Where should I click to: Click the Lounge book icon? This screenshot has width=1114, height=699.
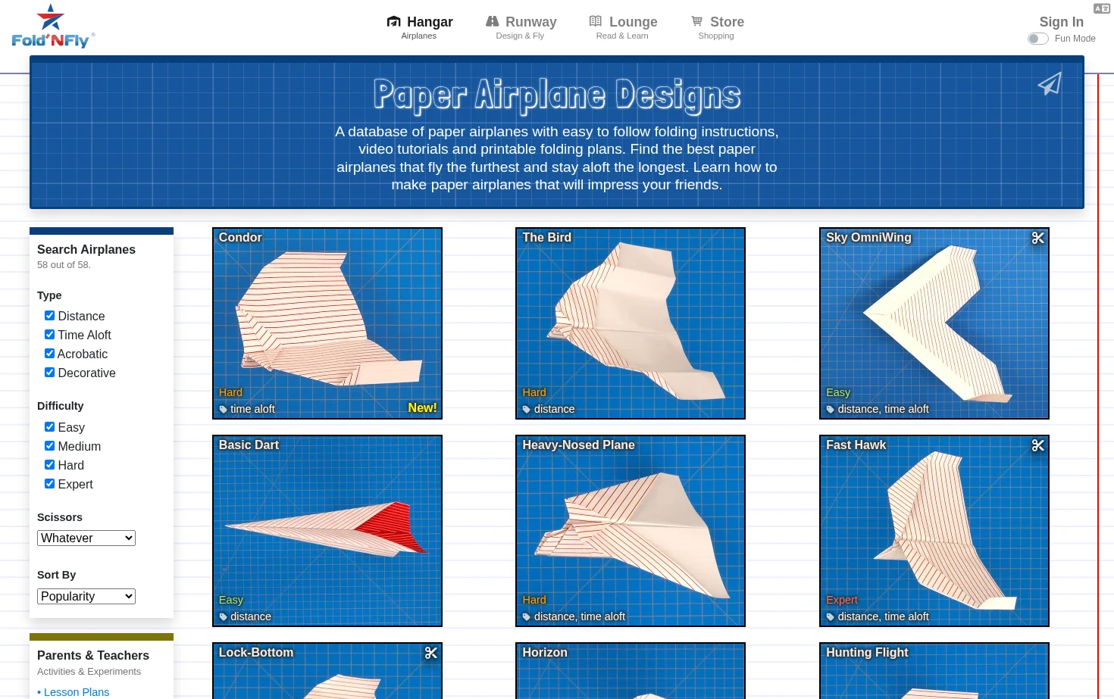(x=596, y=21)
